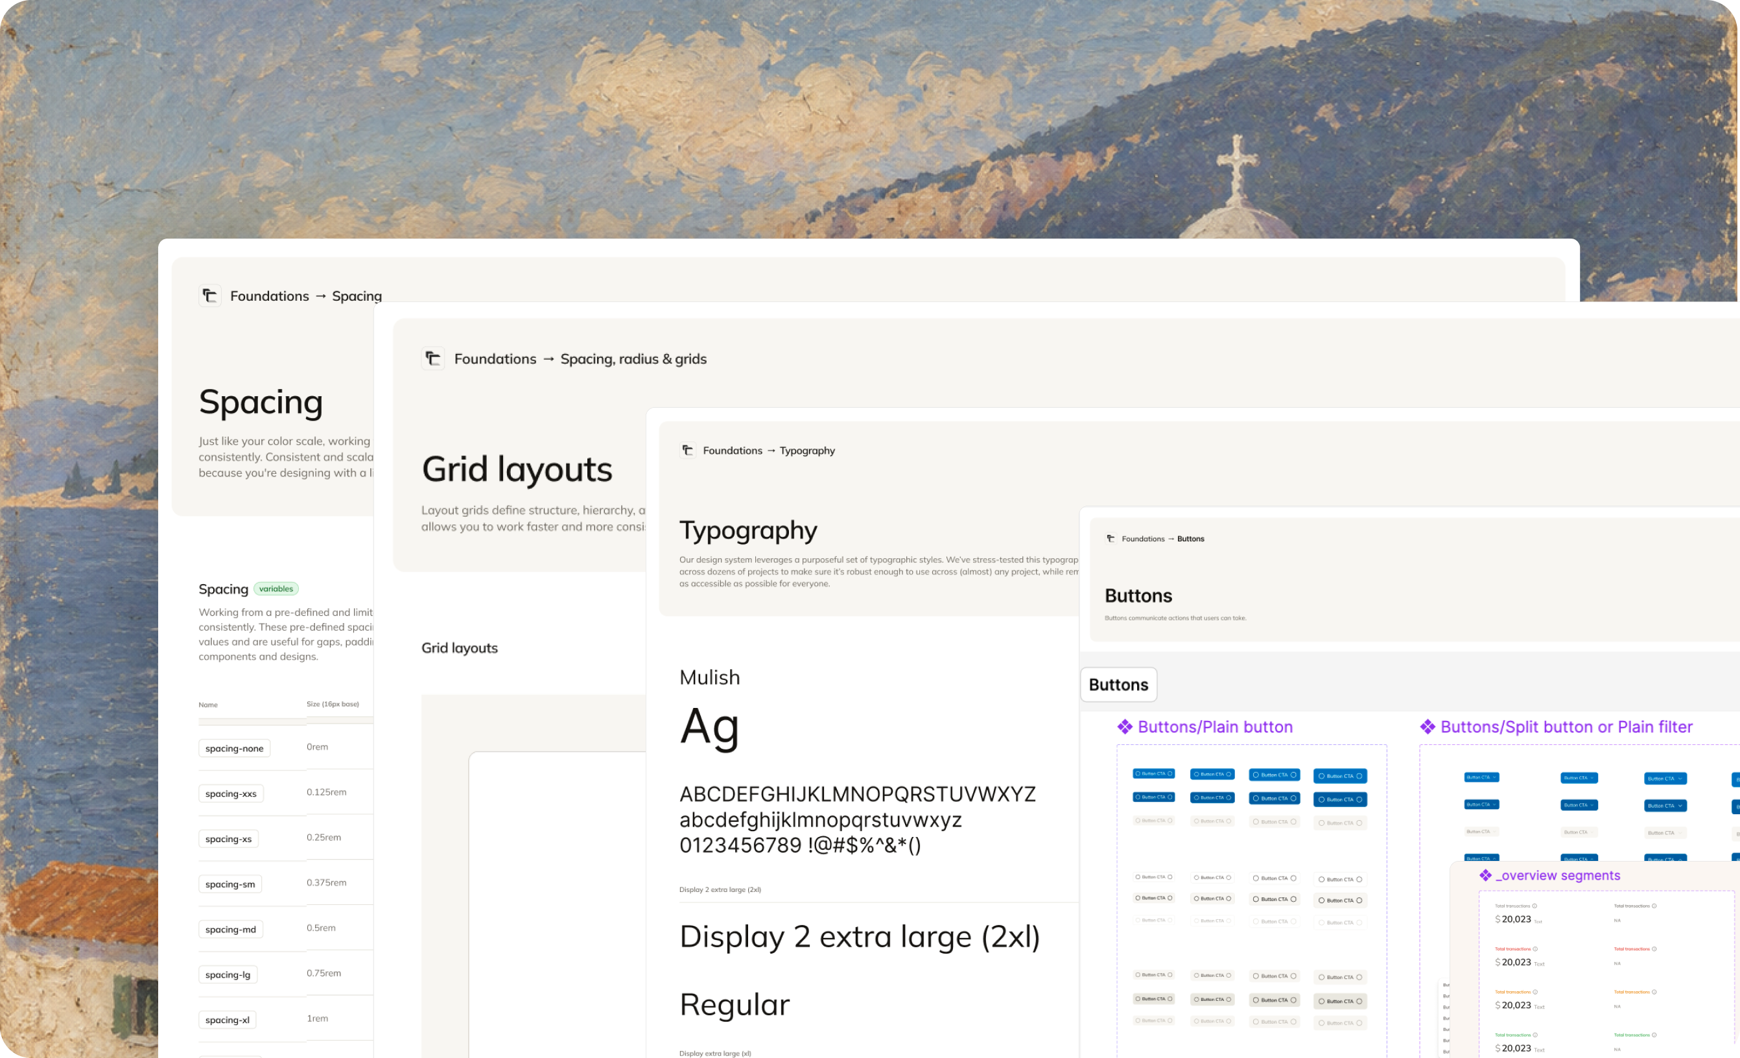Select the spacing-xxs token chip

point(231,793)
